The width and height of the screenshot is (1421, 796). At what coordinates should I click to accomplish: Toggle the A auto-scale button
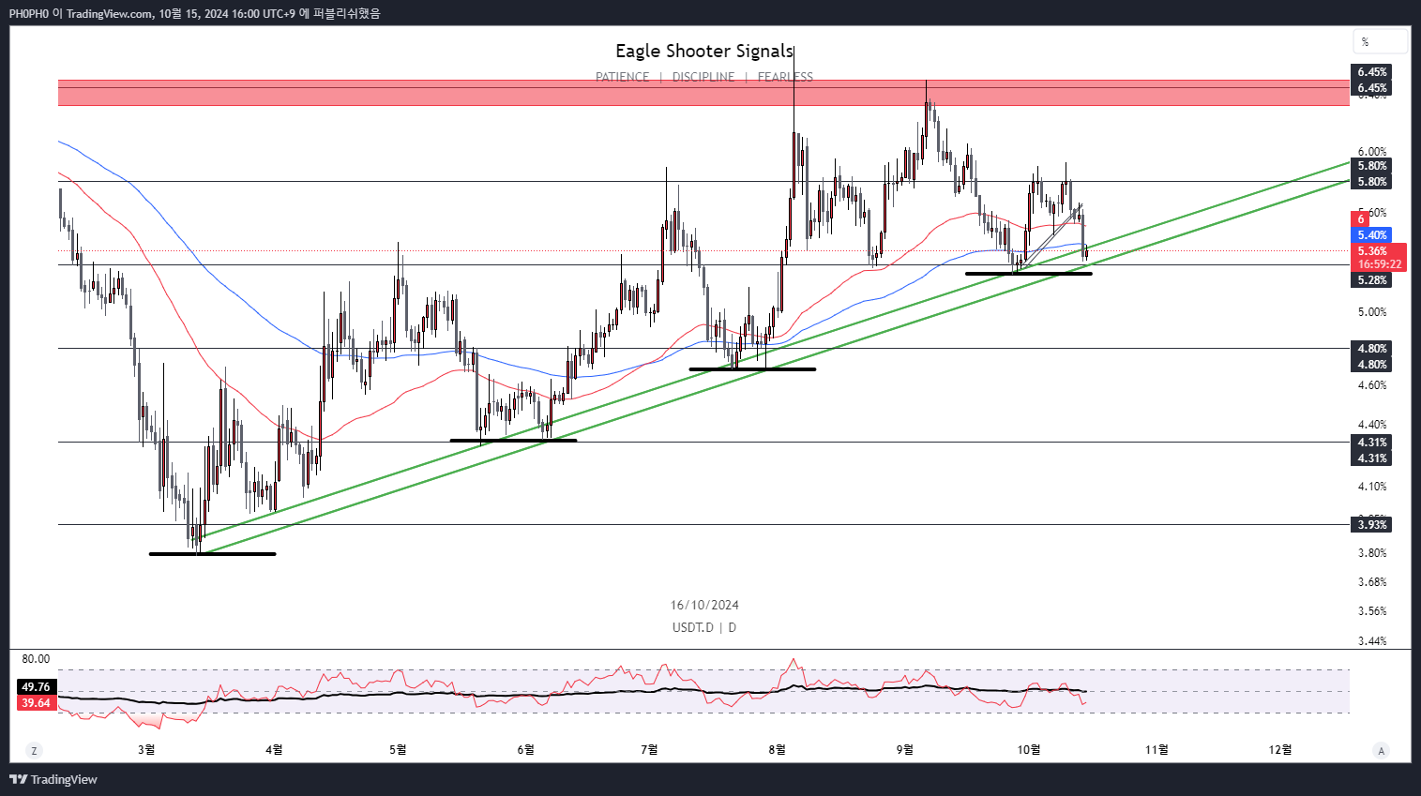[x=1381, y=750]
